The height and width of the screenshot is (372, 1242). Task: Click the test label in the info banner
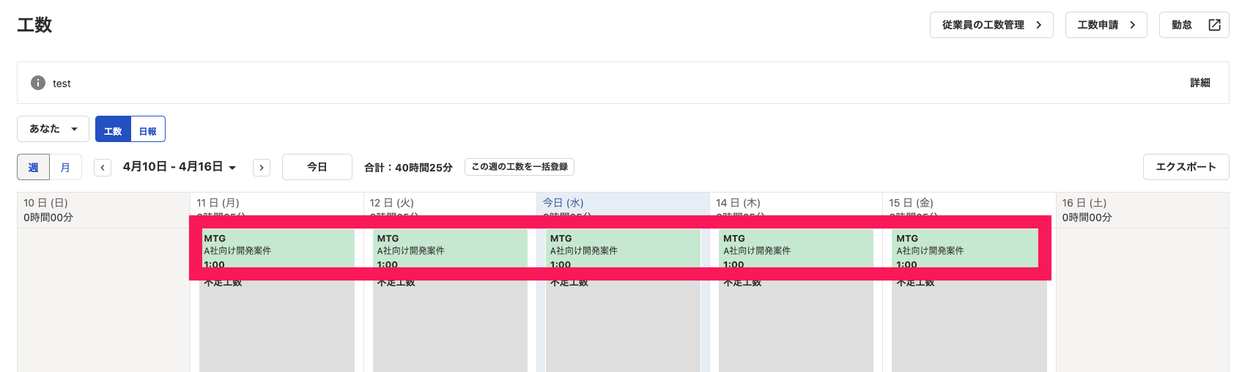click(62, 83)
